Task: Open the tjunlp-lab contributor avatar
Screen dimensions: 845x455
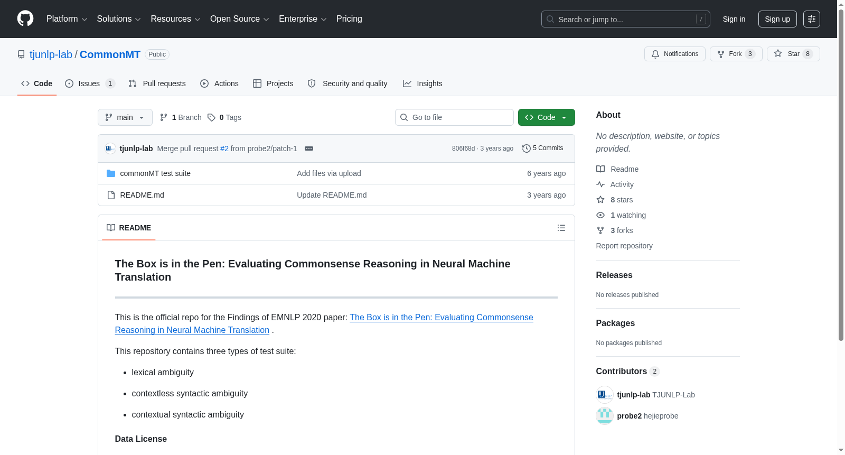Action: pyautogui.click(x=605, y=395)
